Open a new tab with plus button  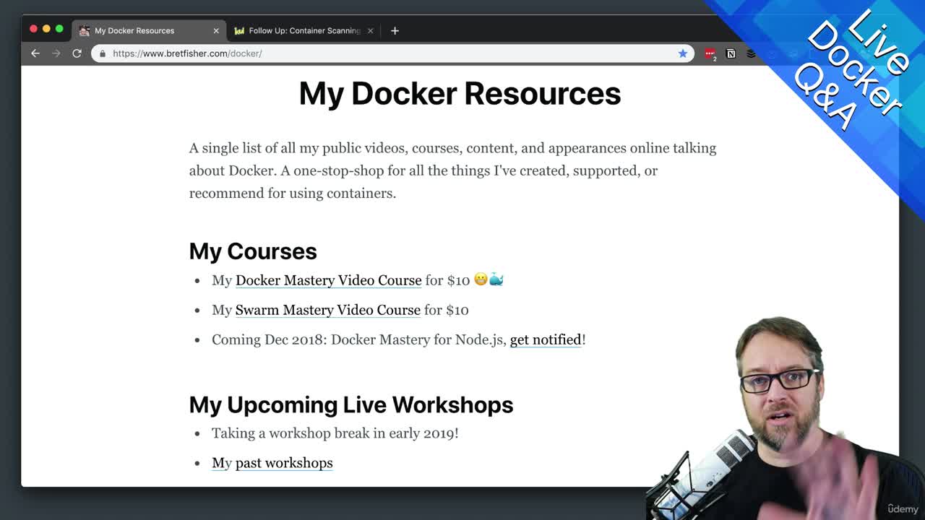(395, 30)
